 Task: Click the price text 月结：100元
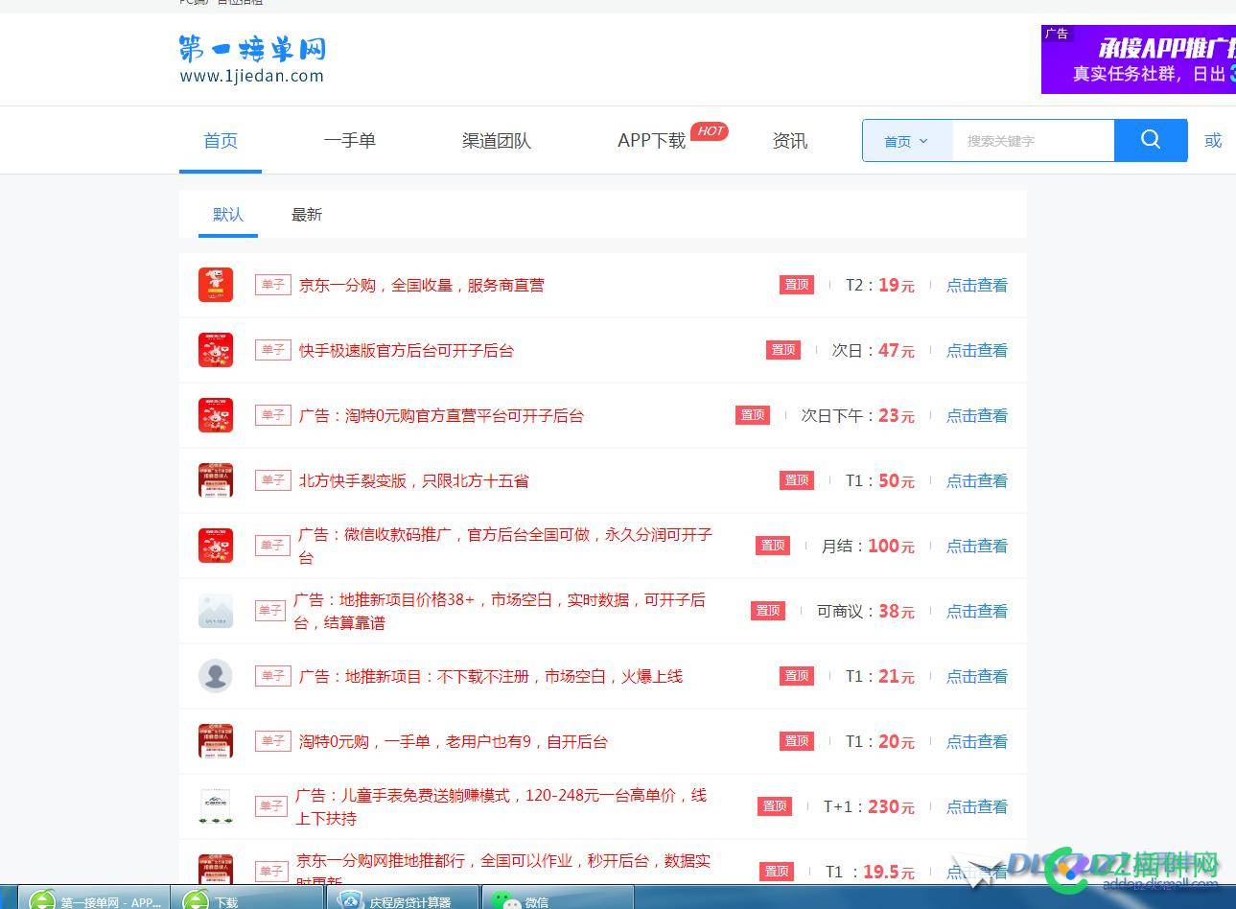[868, 546]
